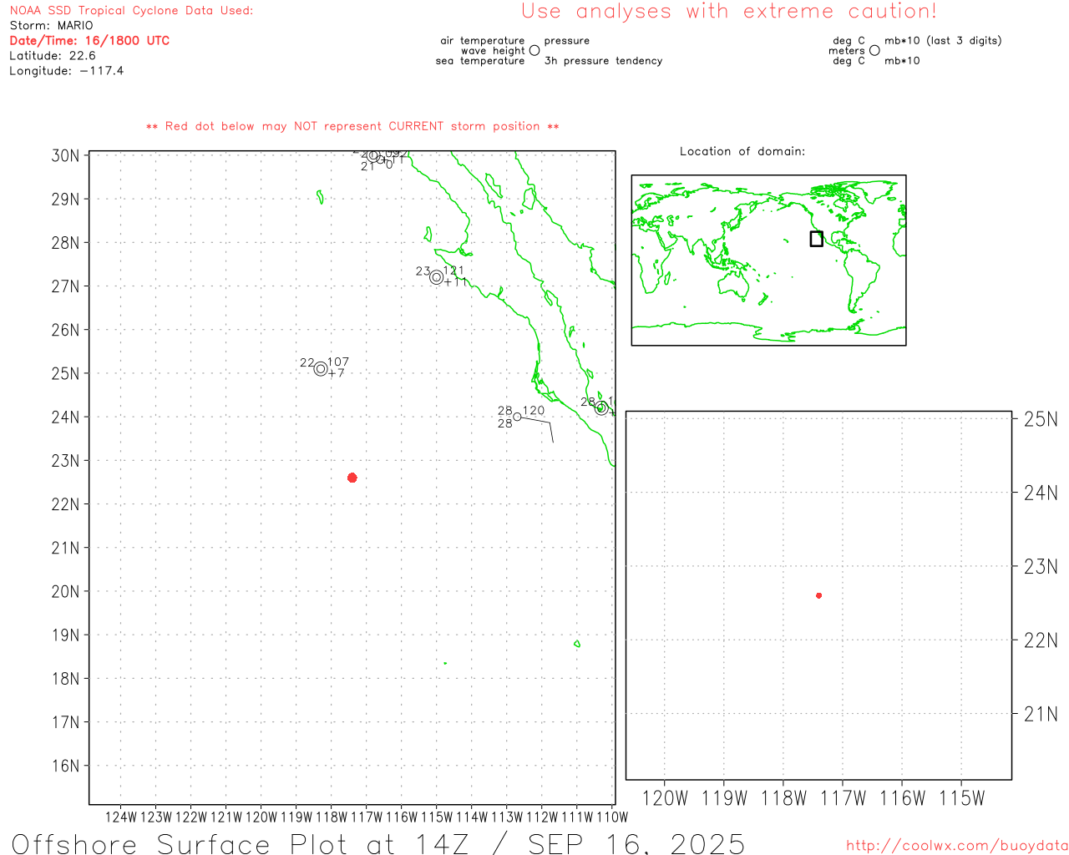The height and width of the screenshot is (855, 1069).
Task: Click the 'sea temperature' legend label
Action: click(480, 61)
